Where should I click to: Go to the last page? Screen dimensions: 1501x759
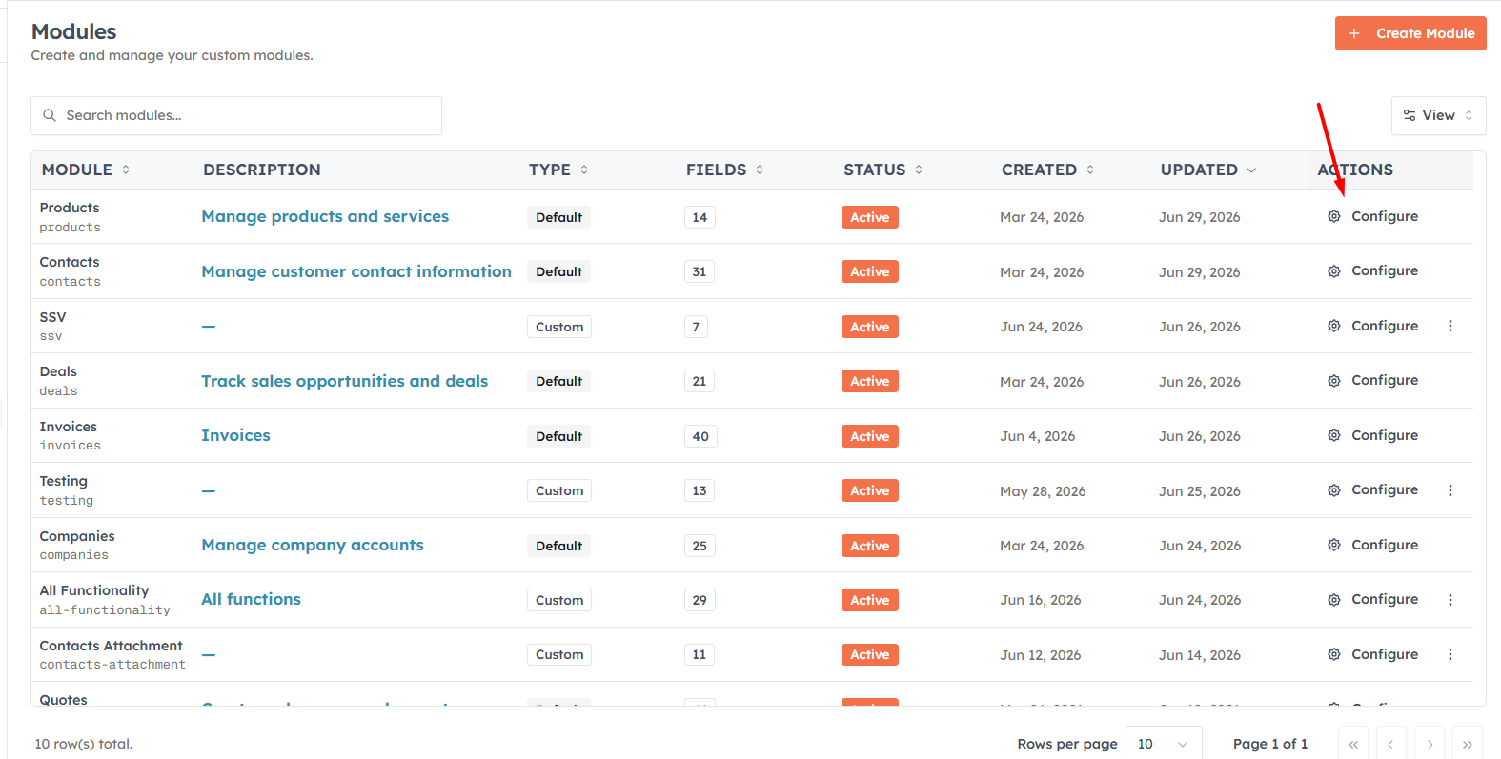point(1468,744)
